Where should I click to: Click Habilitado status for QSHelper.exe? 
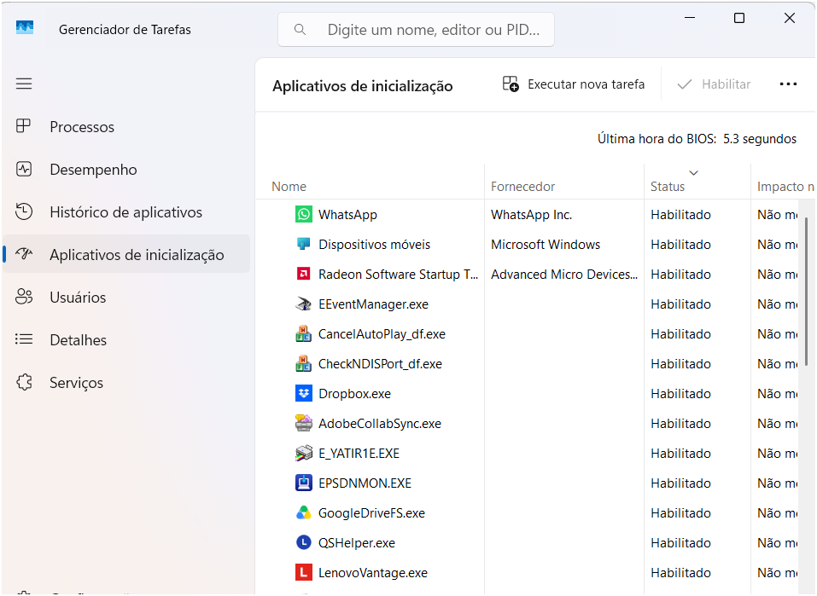tap(680, 543)
